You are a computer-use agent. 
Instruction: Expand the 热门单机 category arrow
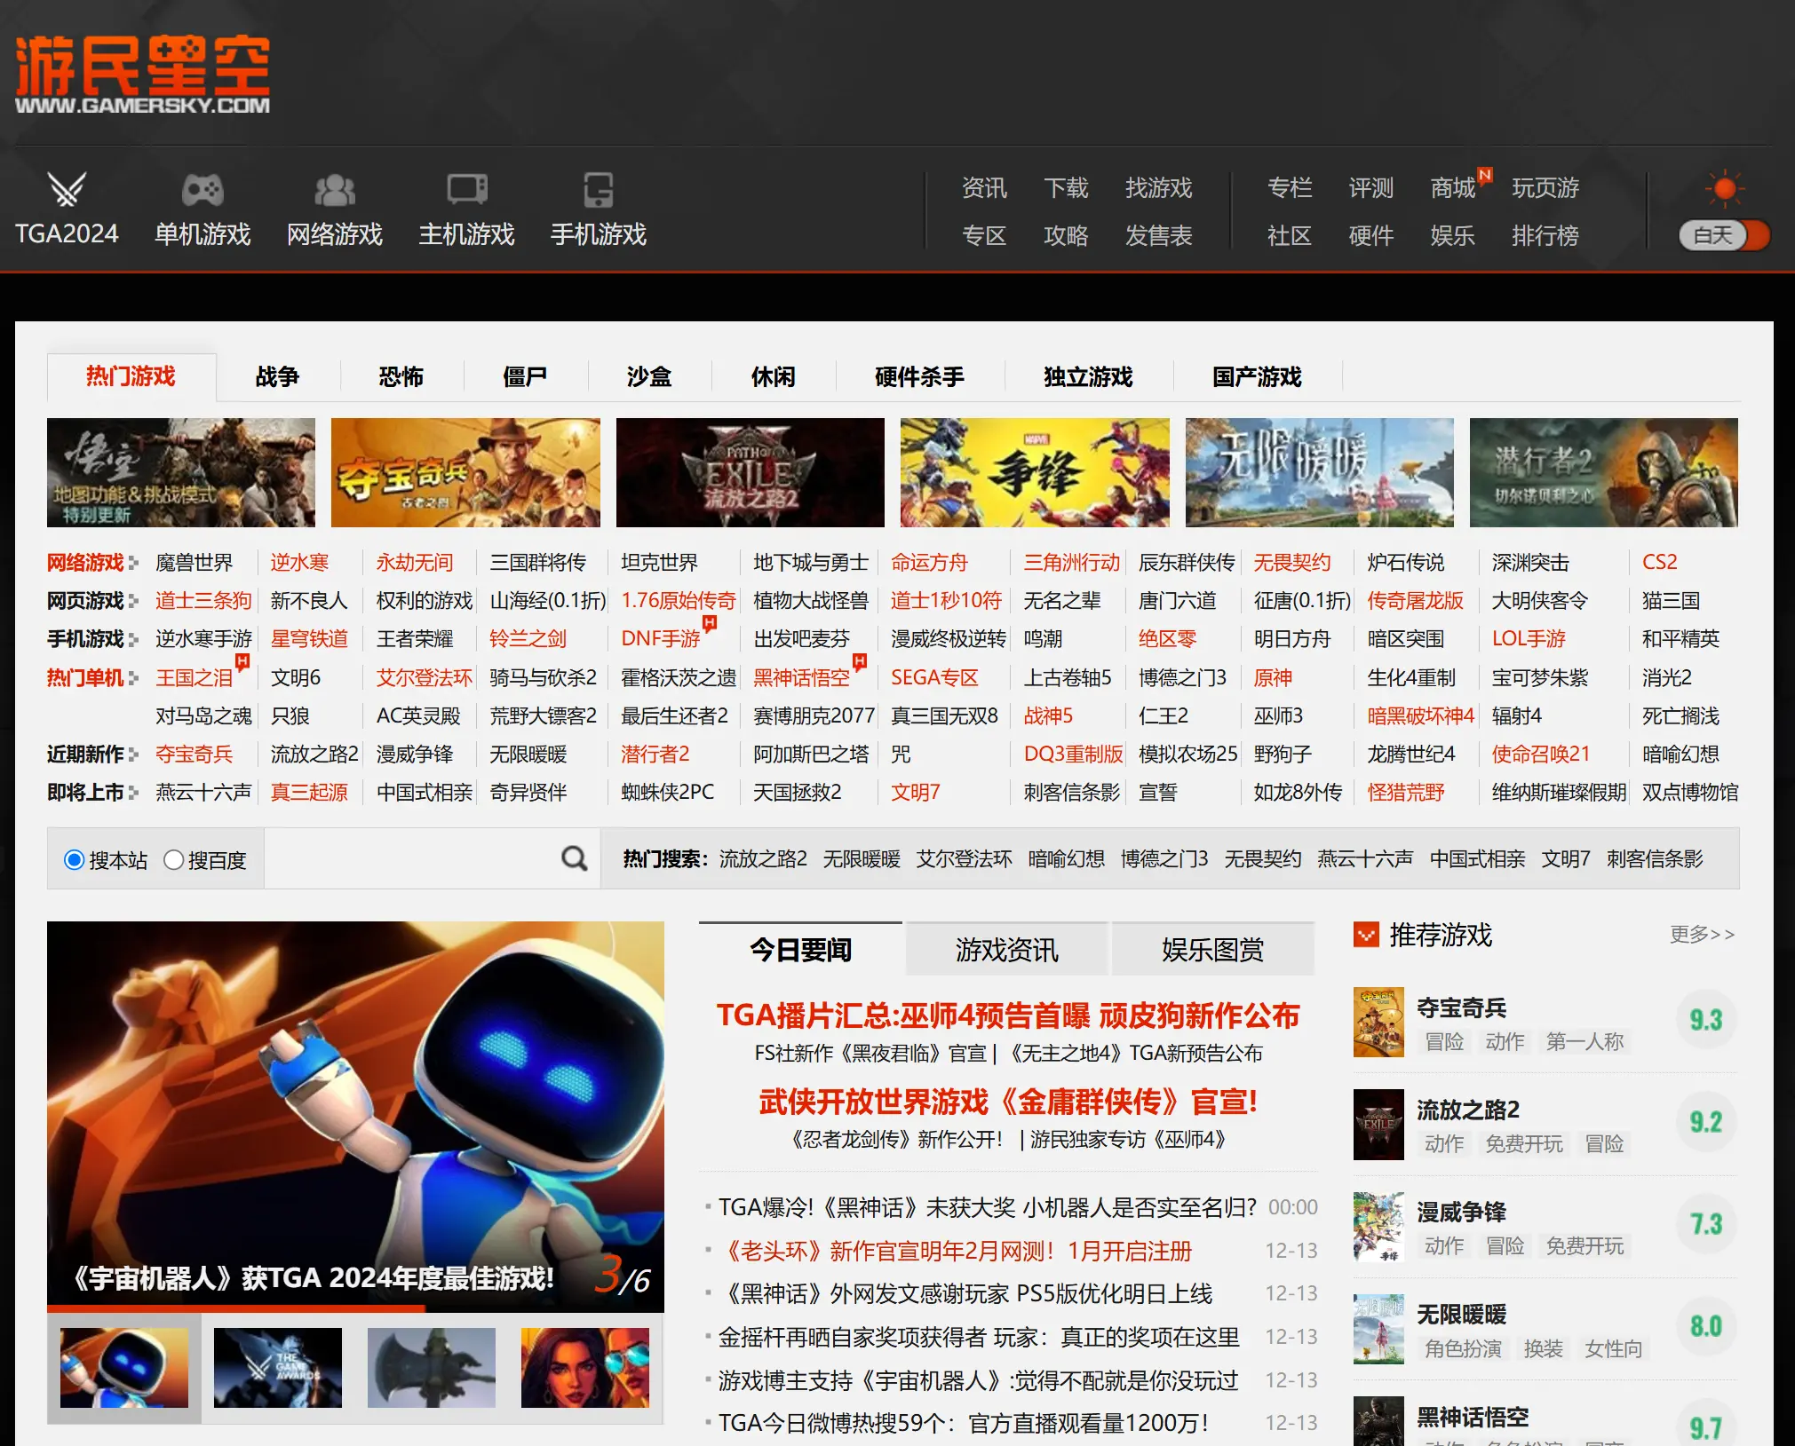tap(135, 677)
